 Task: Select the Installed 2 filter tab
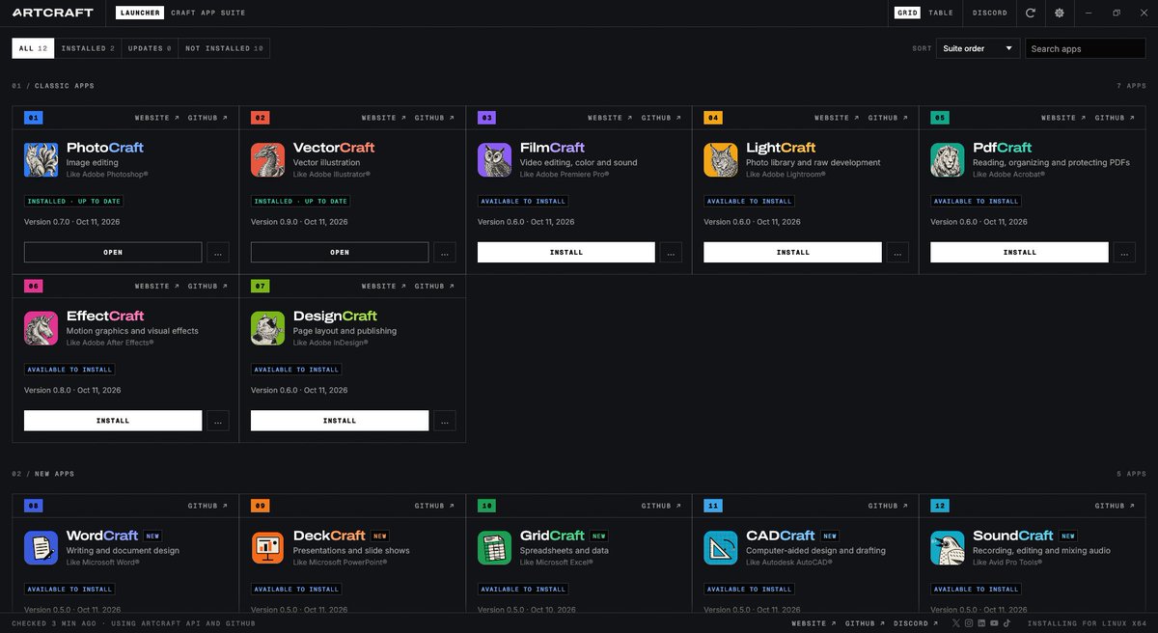pyautogui.click(x=88, y=48)
